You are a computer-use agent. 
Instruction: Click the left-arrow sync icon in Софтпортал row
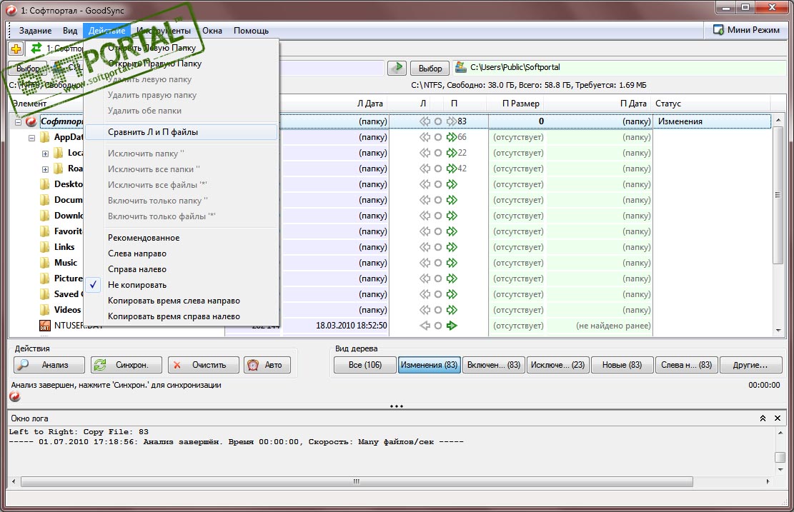(x=425, y=121)
